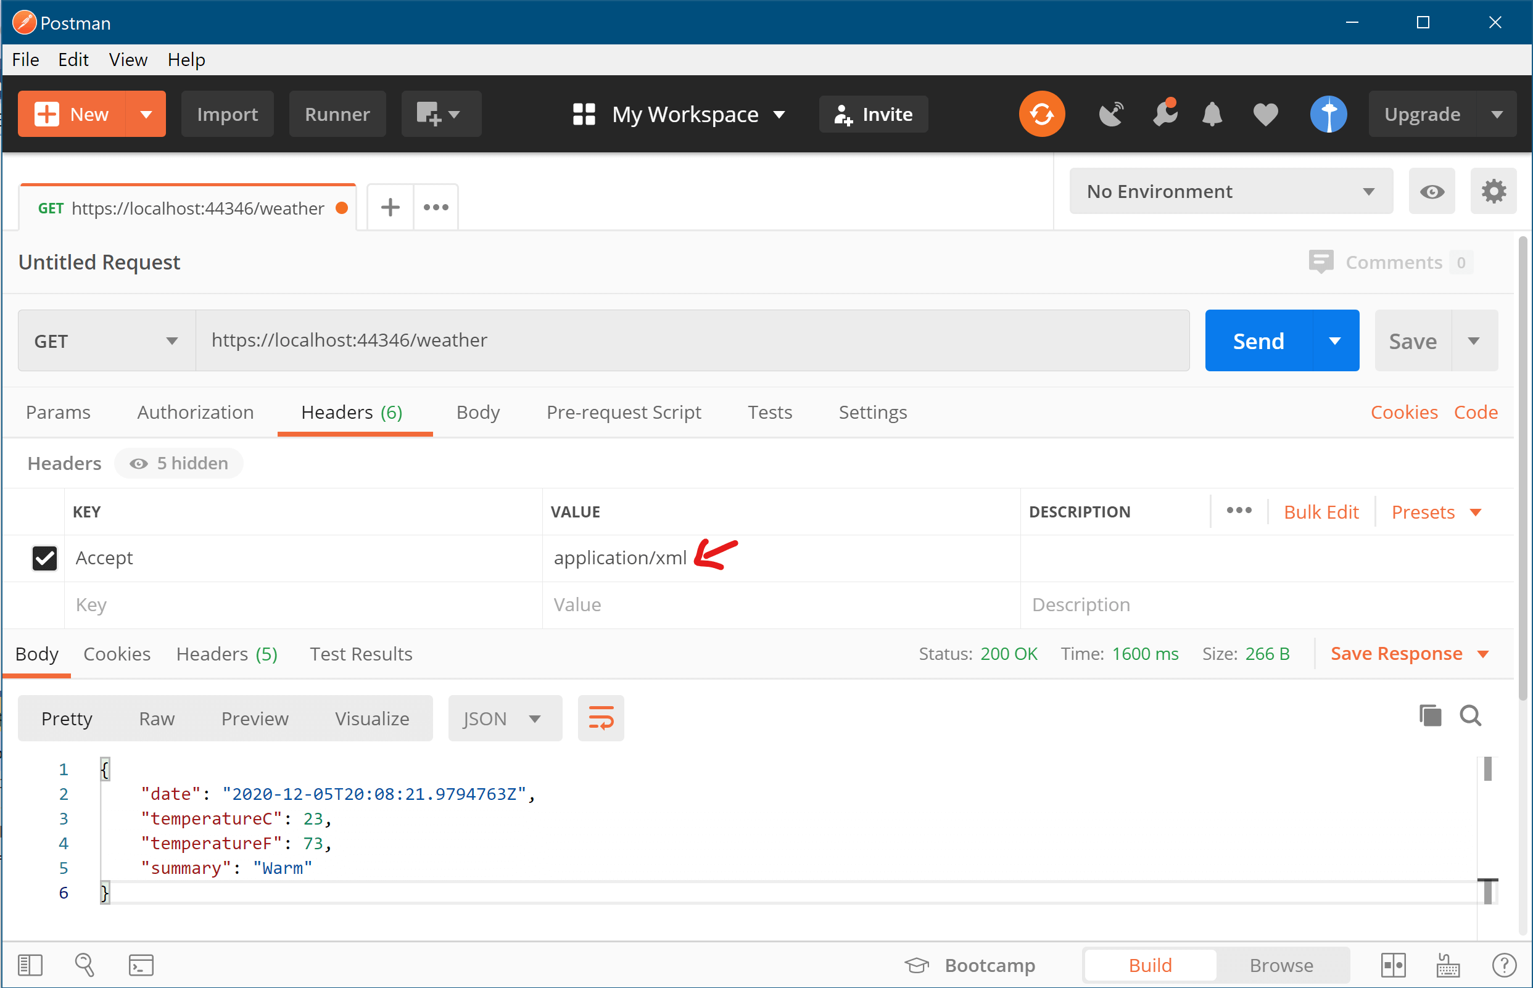Select Pretty response view

[x=67, y=718]
